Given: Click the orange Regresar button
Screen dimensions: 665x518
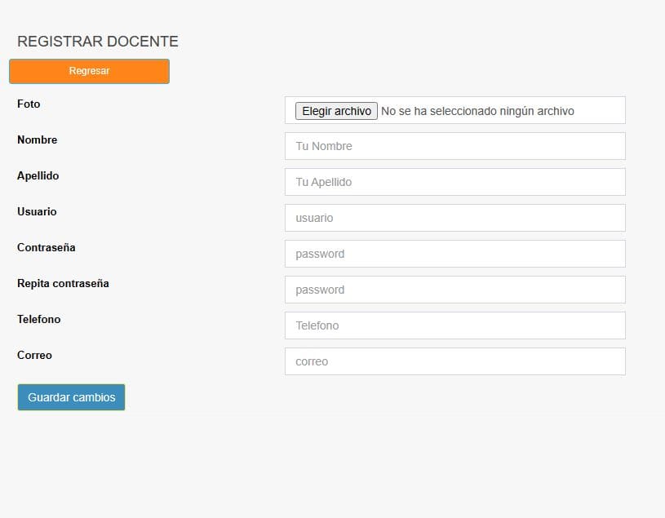Looking at the screenshot, I should coord(89,71).
